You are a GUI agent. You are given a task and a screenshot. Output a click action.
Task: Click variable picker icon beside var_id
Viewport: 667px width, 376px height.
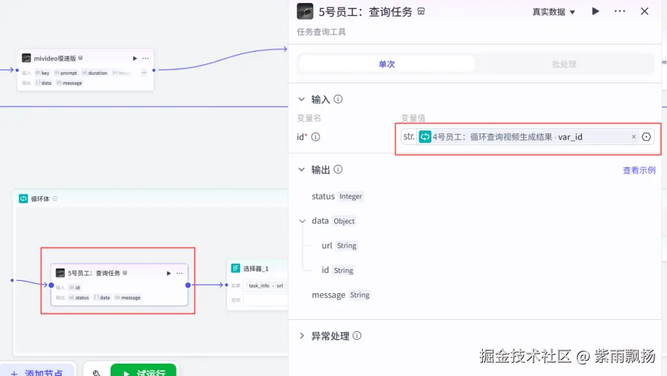click(x=646, y=137)
